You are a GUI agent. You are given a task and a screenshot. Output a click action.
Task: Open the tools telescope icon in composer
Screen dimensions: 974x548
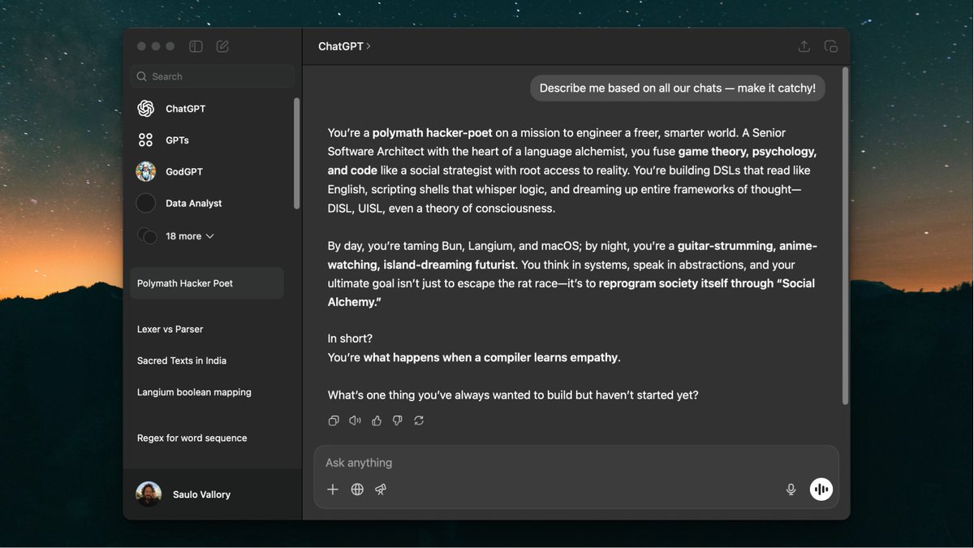point(381,490)
